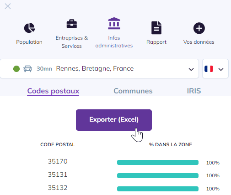The width and height of the screenshot is (231, 195).
Task: Click the green zone color dot
Action: pos(16,69)
